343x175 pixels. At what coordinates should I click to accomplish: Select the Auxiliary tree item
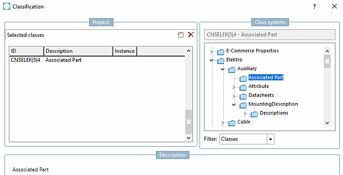[247, 68]
